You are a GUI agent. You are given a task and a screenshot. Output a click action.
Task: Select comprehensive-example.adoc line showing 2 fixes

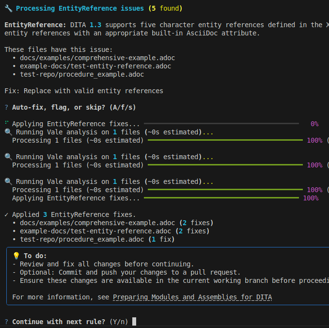pyautogui.click(x=116, y=223)
